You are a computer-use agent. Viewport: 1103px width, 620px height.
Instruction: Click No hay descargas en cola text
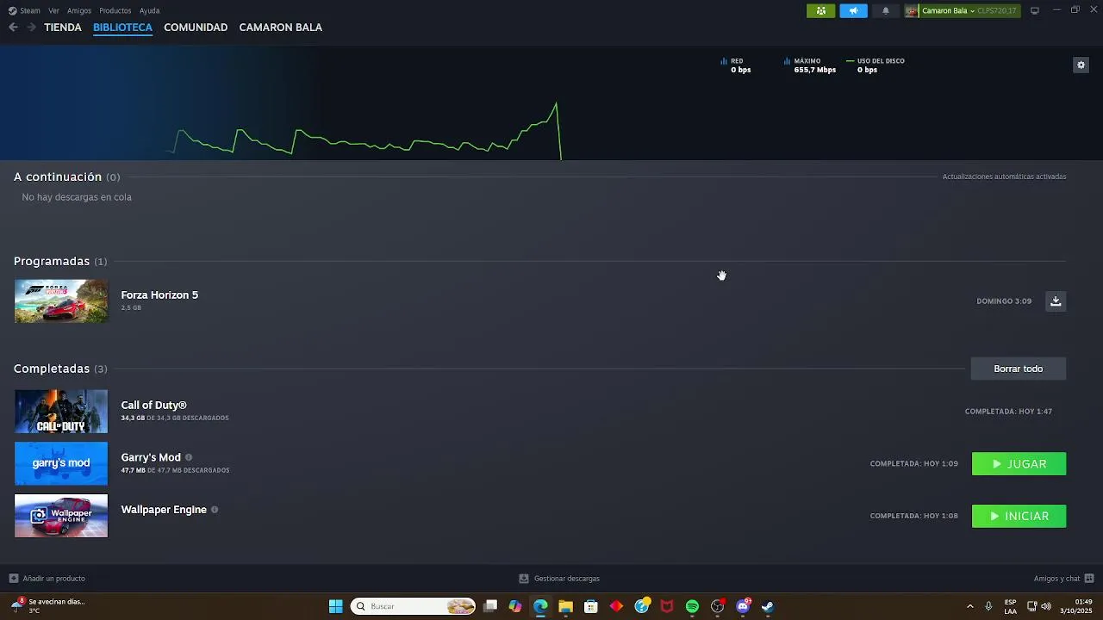coord(77,197)
